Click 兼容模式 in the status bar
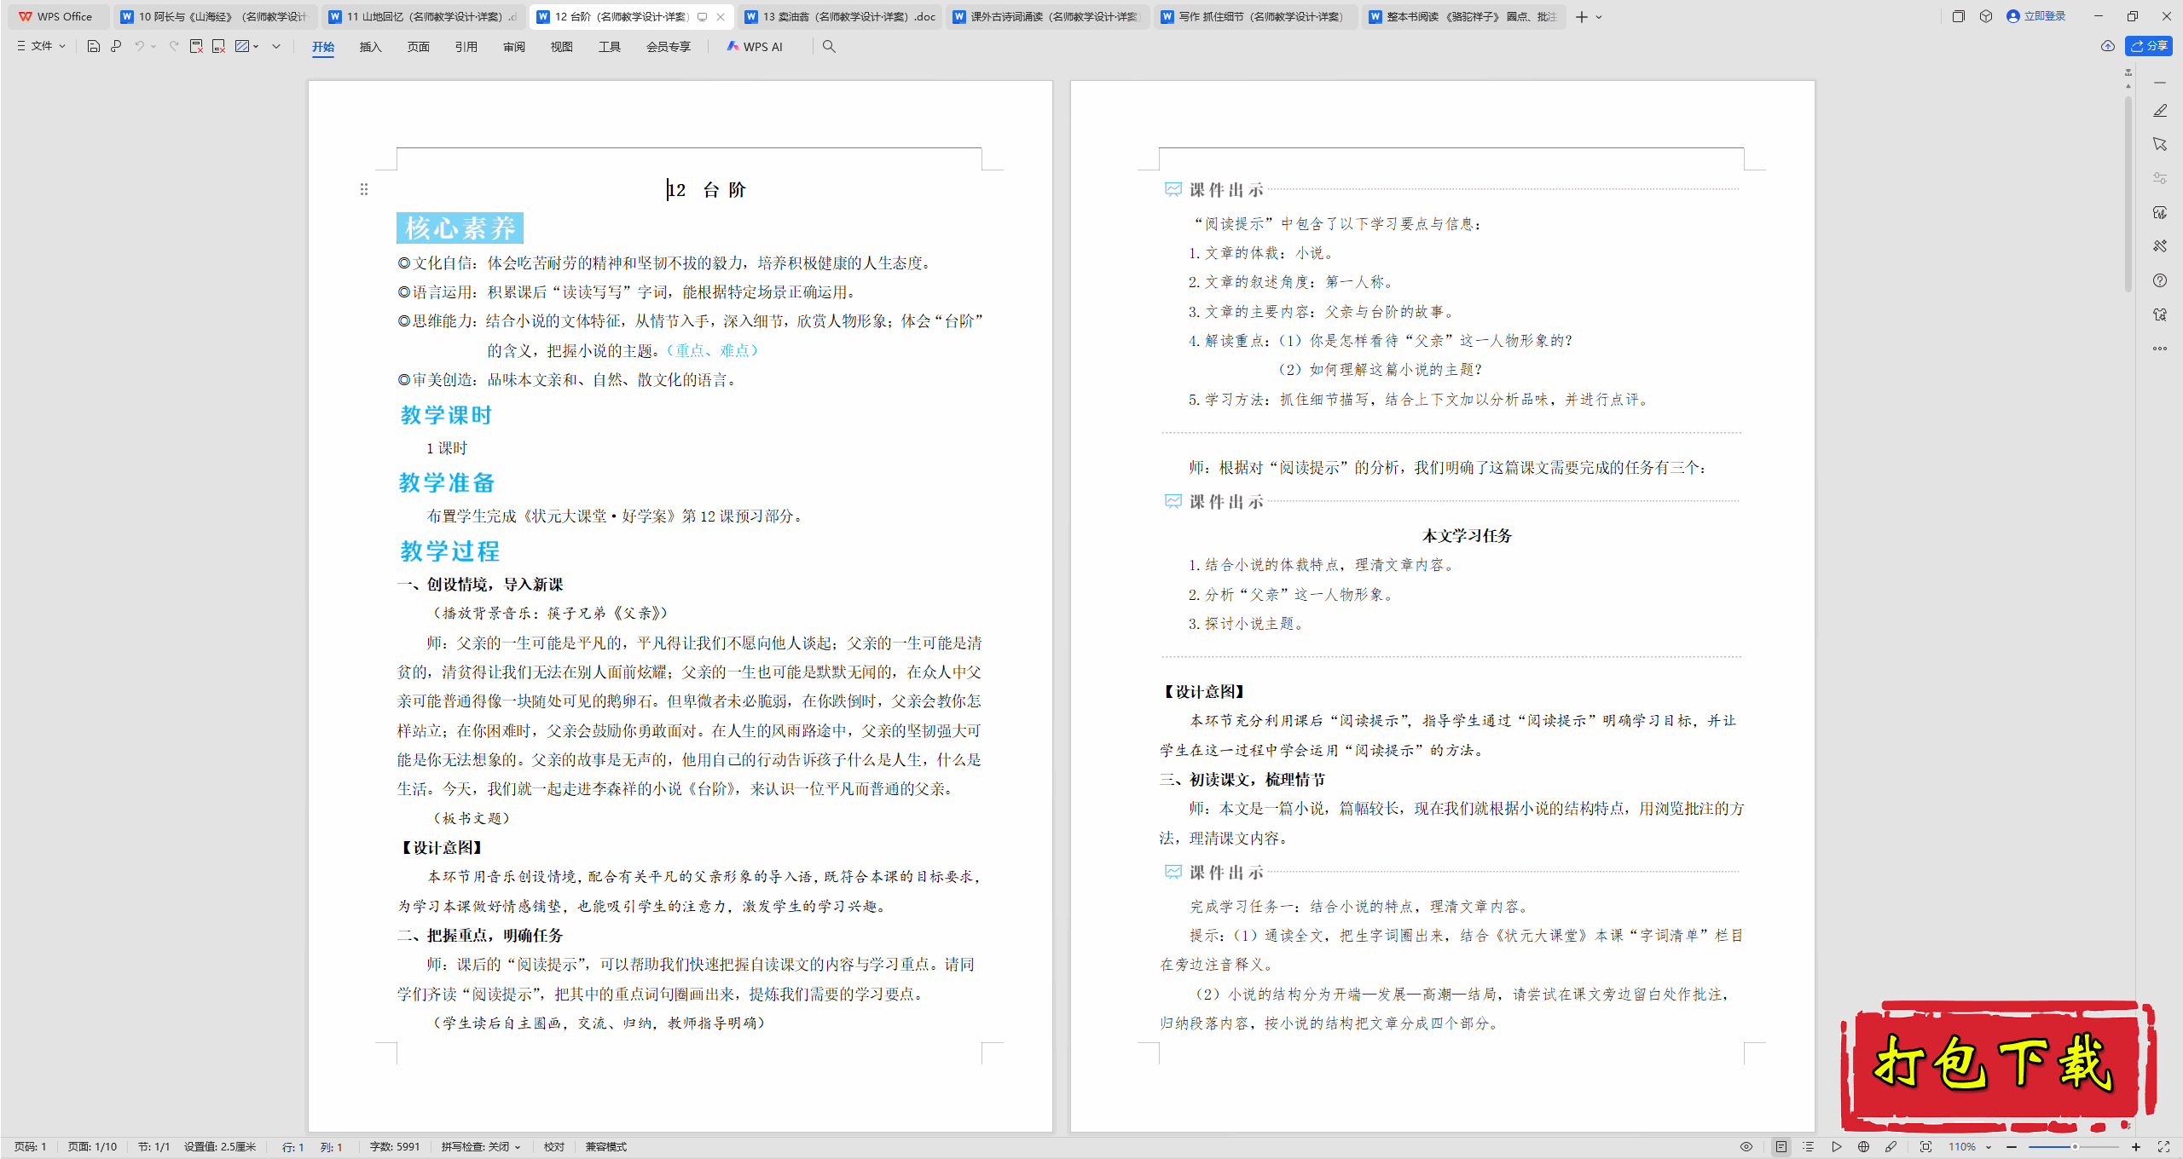The image size is (2183, 1159). tap(606, 1147)
